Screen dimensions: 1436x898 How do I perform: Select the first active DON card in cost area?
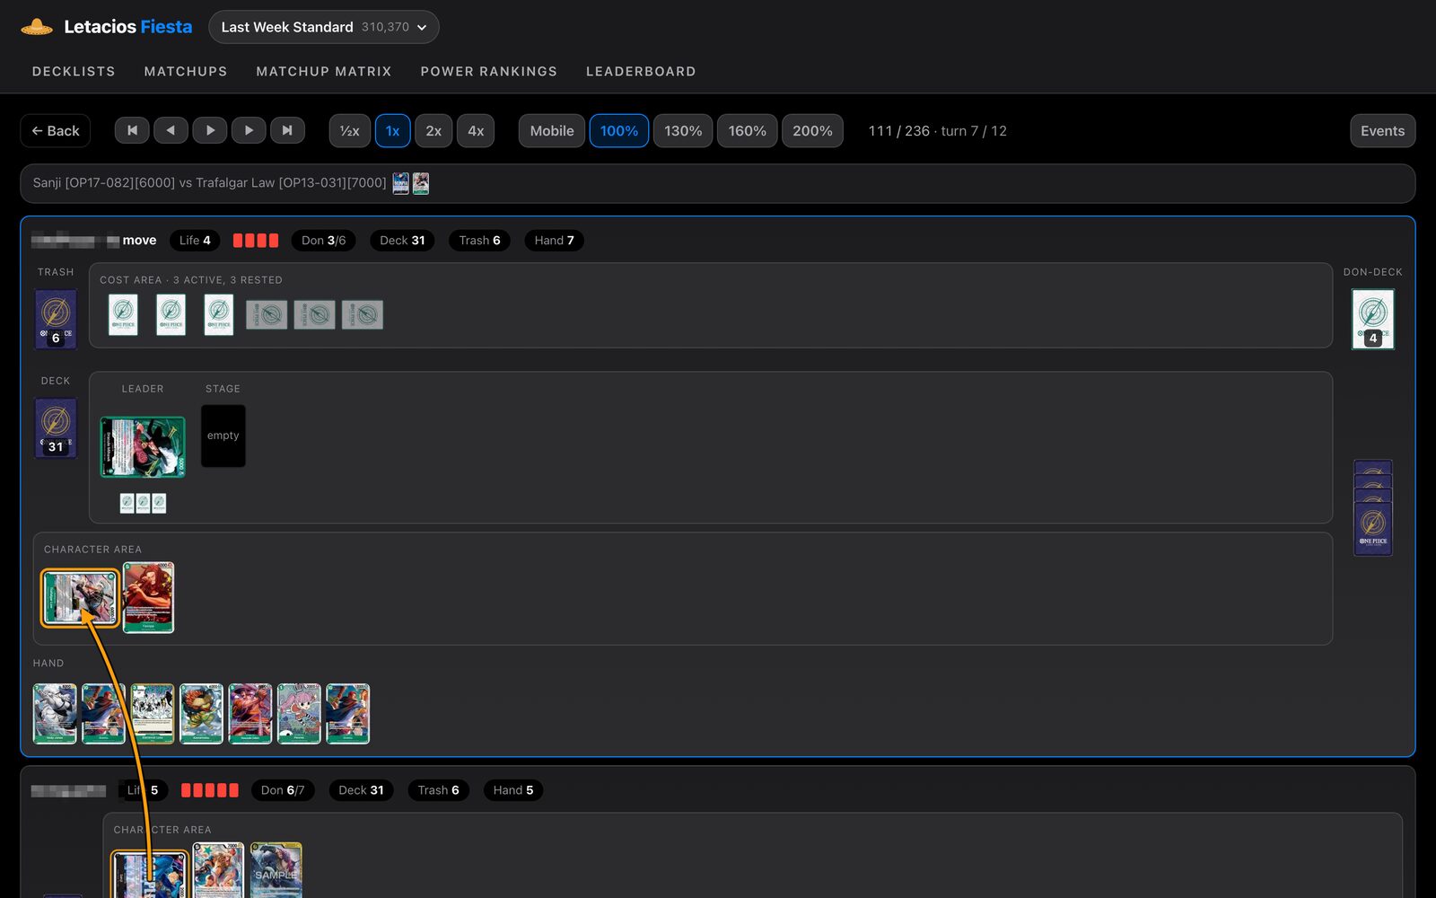[x=124, y=314]
